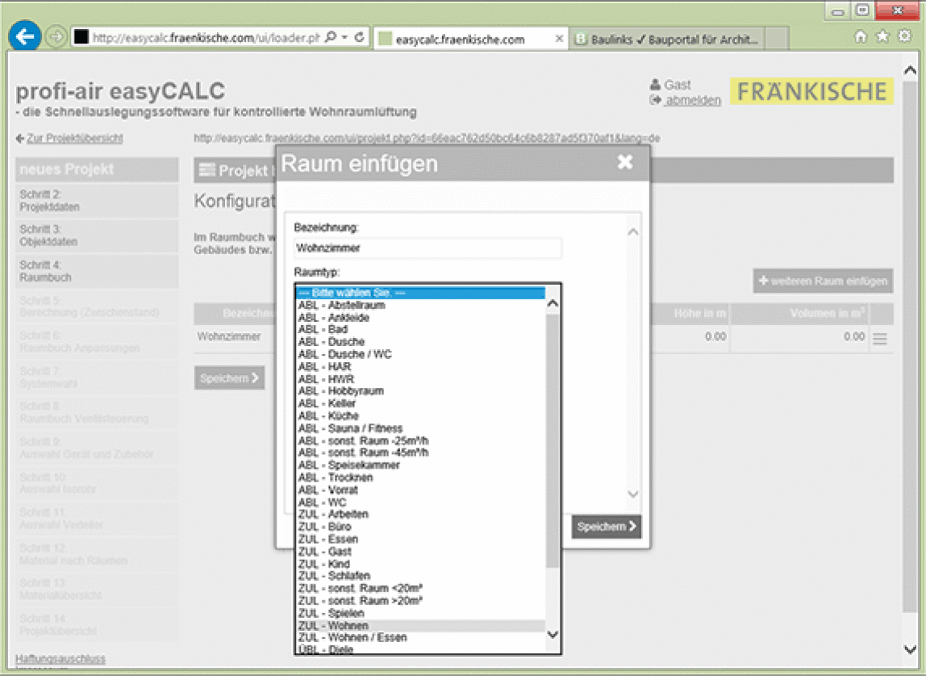
Task: Choose ABL - Hobbyraum room type
Action: pyautogui.click(x=420, y=391)
